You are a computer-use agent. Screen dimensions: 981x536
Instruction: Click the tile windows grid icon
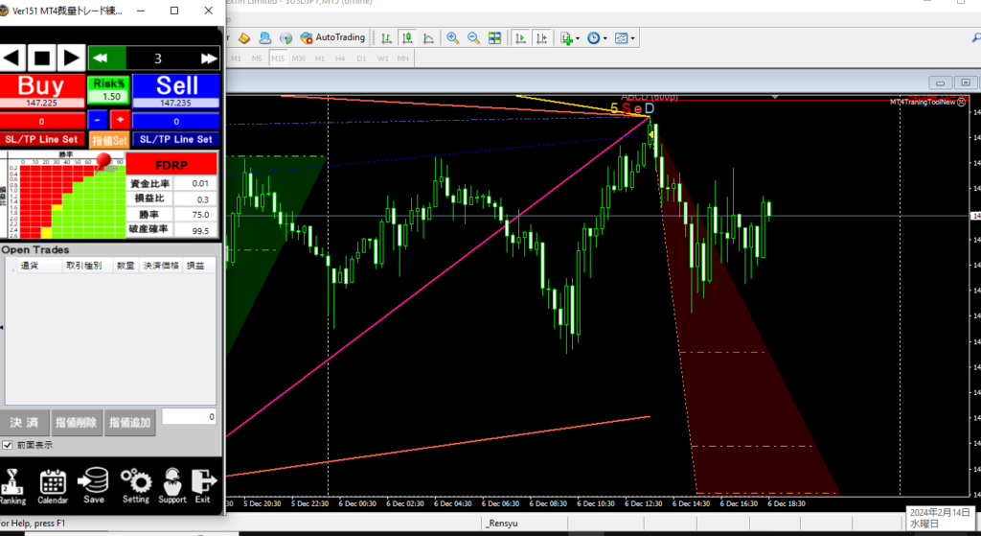pyautogui.click(x=495, y=38)
